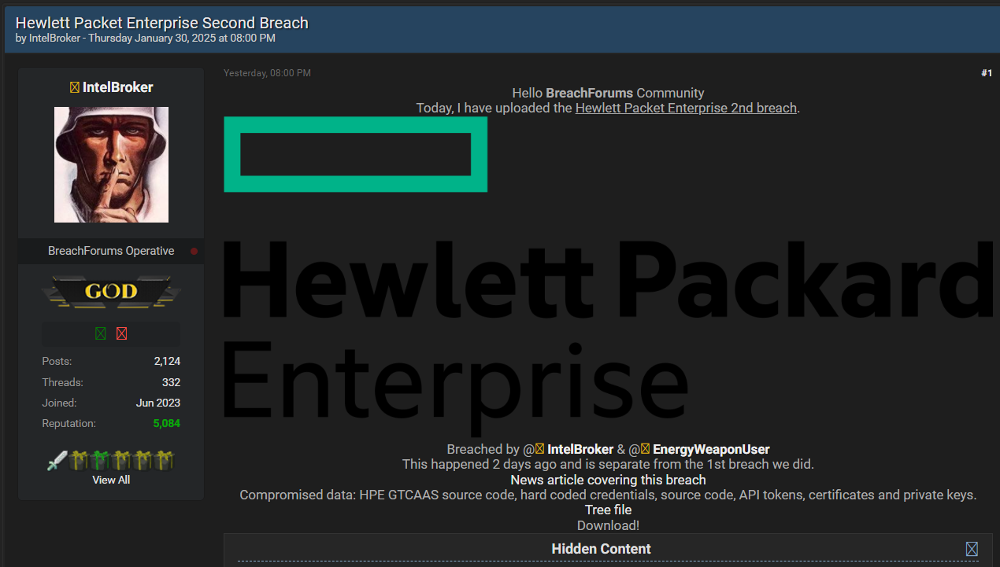Click the Reputation: label in user stats
The height and width of the screenshot is (567, 1000).
69,423
